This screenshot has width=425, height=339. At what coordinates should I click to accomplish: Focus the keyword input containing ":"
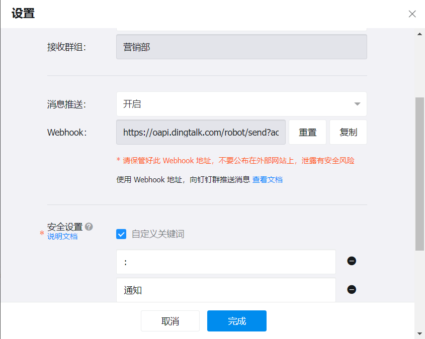226,262
